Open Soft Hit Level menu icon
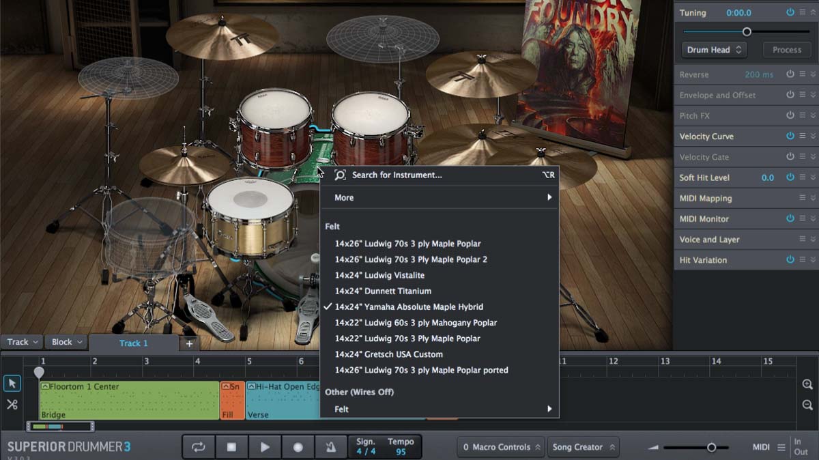Screen dimensions: 819x460 click(x=803, y=177)
